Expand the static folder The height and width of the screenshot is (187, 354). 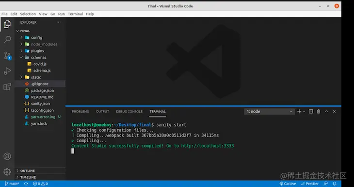point(40,77)
